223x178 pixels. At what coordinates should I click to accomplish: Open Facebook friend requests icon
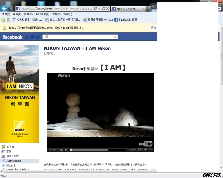pos(27,37)
